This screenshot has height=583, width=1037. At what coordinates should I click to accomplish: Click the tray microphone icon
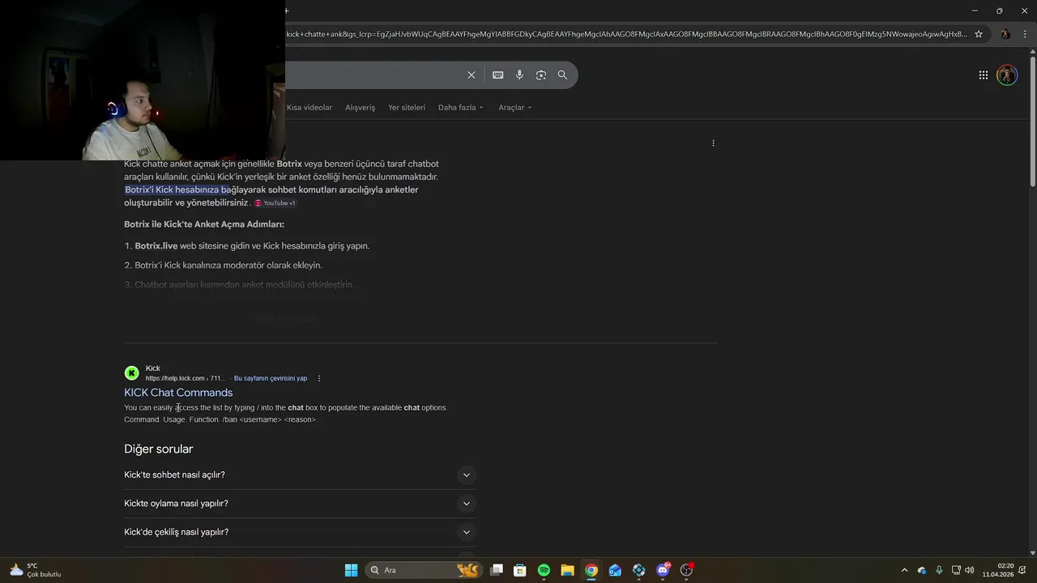click(x=939, y=570)
